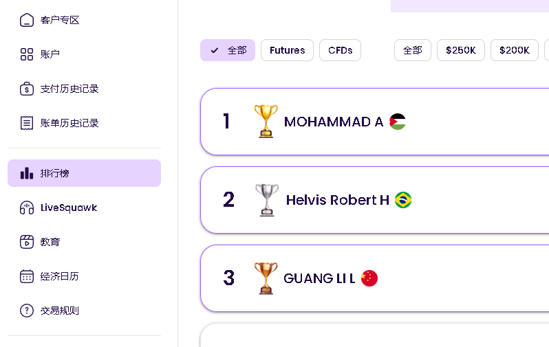Open the 经济日历 calendar icon
The height and width of the screenshot is (347, 549).
27,276
